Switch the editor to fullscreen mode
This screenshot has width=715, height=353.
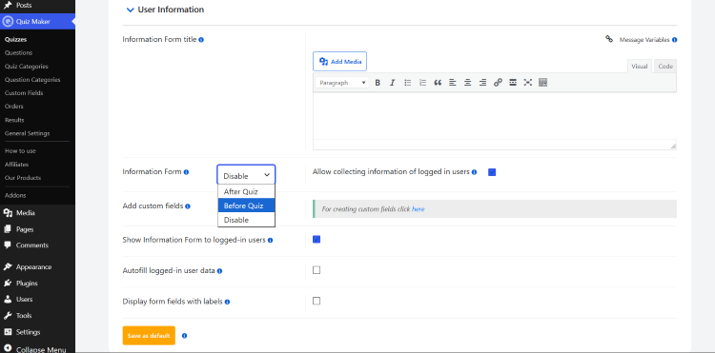coord(527,83)
